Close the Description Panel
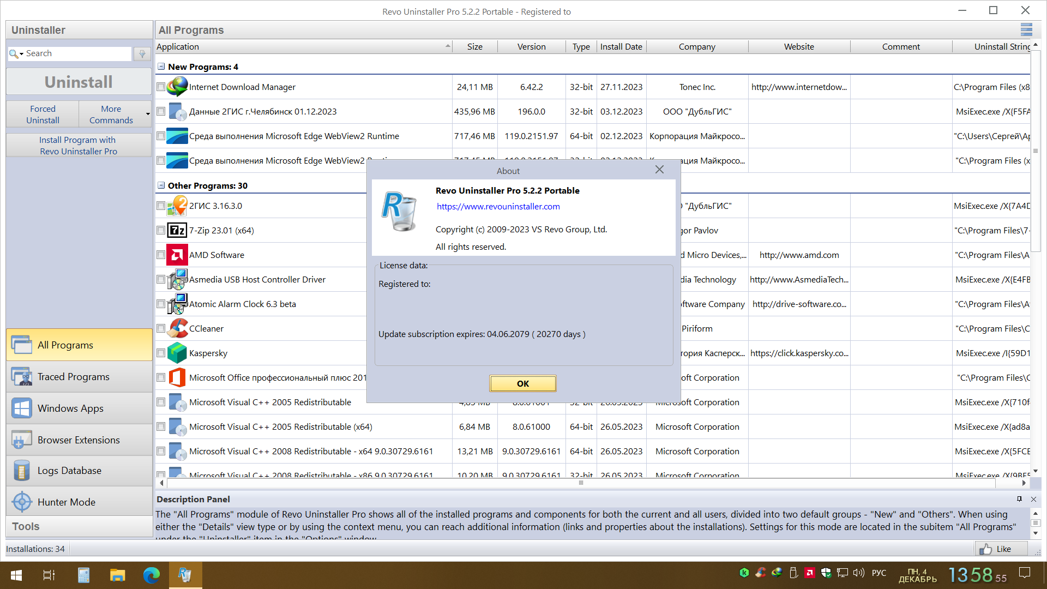Viewport: 1047px width, 589px height. click(x=1033, y=499)
